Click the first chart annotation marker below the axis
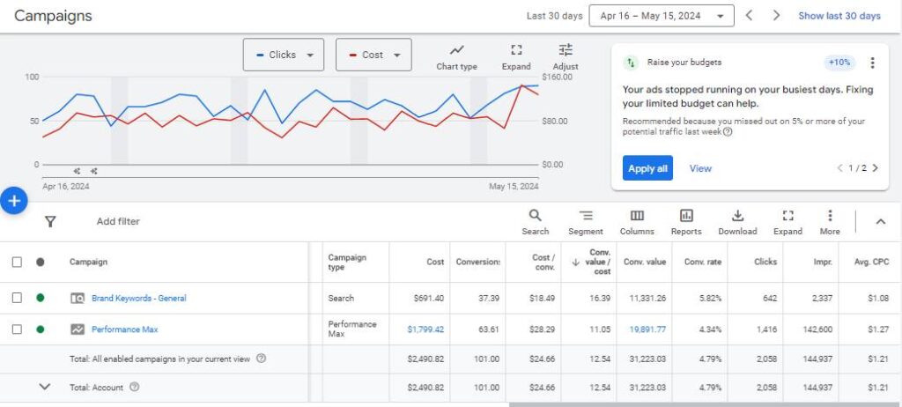This screenshot has height=407, width=902. point(78,171)
